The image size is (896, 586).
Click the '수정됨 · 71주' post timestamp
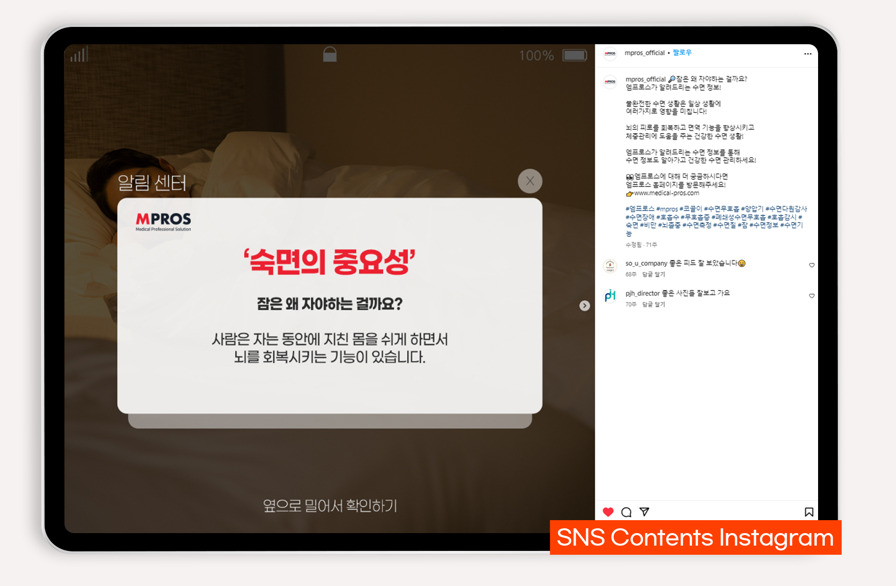(x=641, y=245)
